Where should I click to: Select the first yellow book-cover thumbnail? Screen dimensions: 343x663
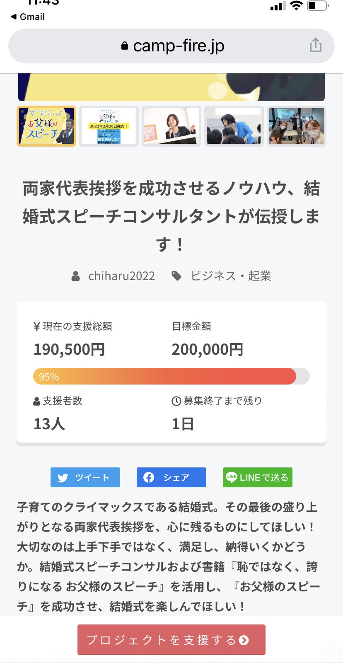(x=46, y=126)
